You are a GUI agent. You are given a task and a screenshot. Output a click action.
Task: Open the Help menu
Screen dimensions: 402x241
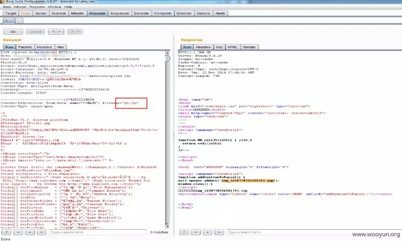point(68,7)
